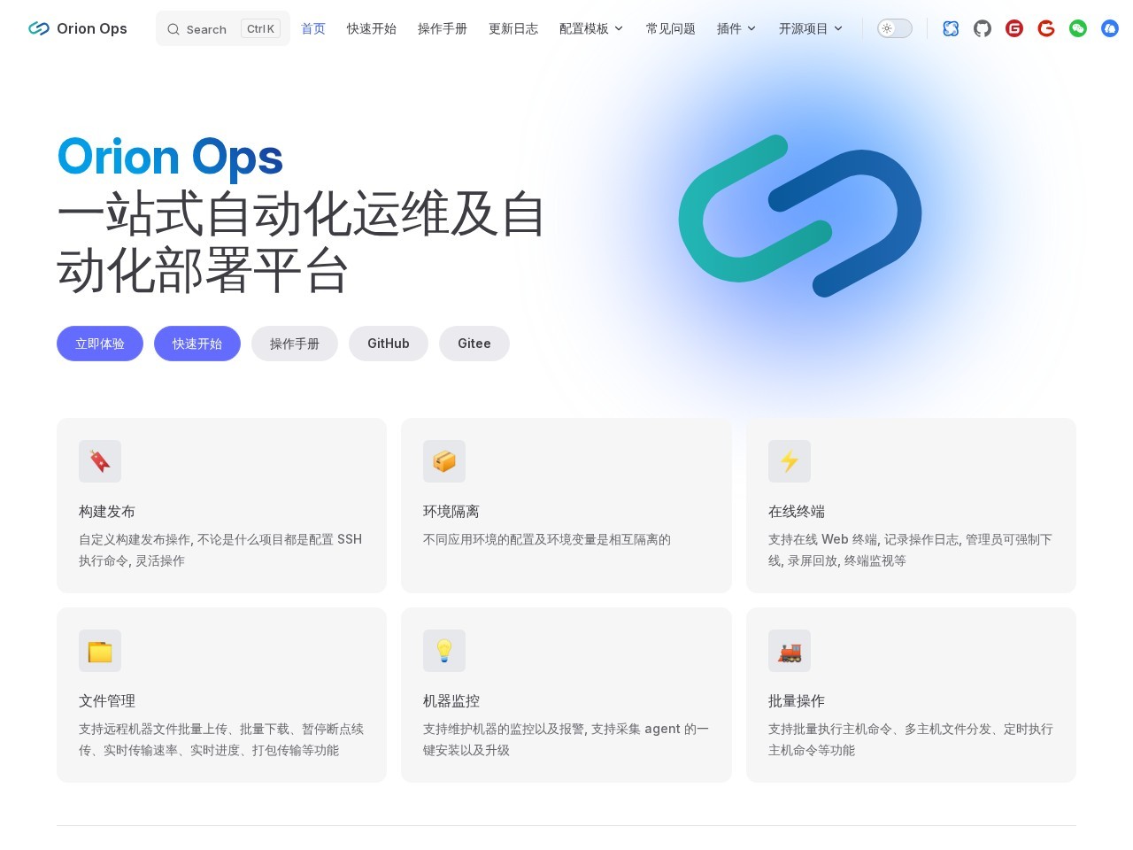
Task: Expand the 插件 dropdown menu
Action: (x=736, y=28)
